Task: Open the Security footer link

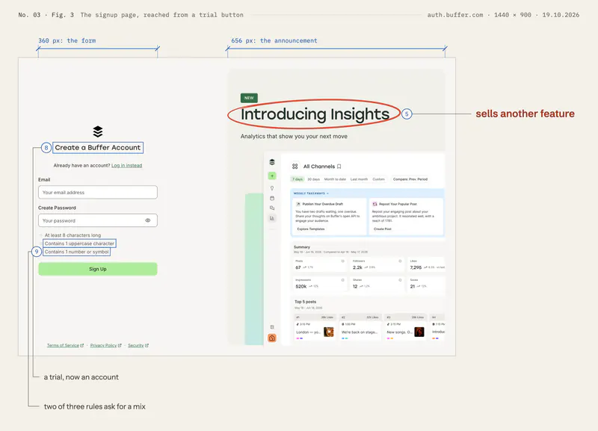Action: point(138,345)
